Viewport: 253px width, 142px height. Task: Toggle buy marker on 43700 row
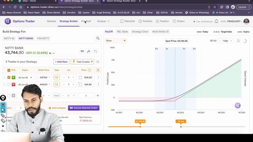[x=13, y=77]
